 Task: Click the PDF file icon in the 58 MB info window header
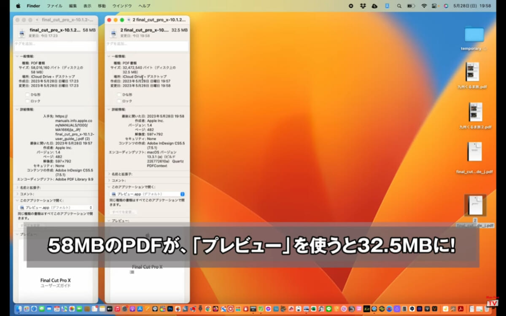pyautogui.click(x=21, y=33)
